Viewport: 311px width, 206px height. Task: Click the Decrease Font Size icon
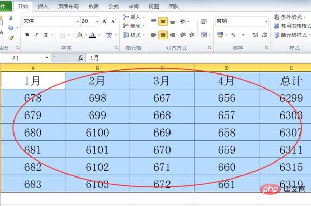point(114,21)
